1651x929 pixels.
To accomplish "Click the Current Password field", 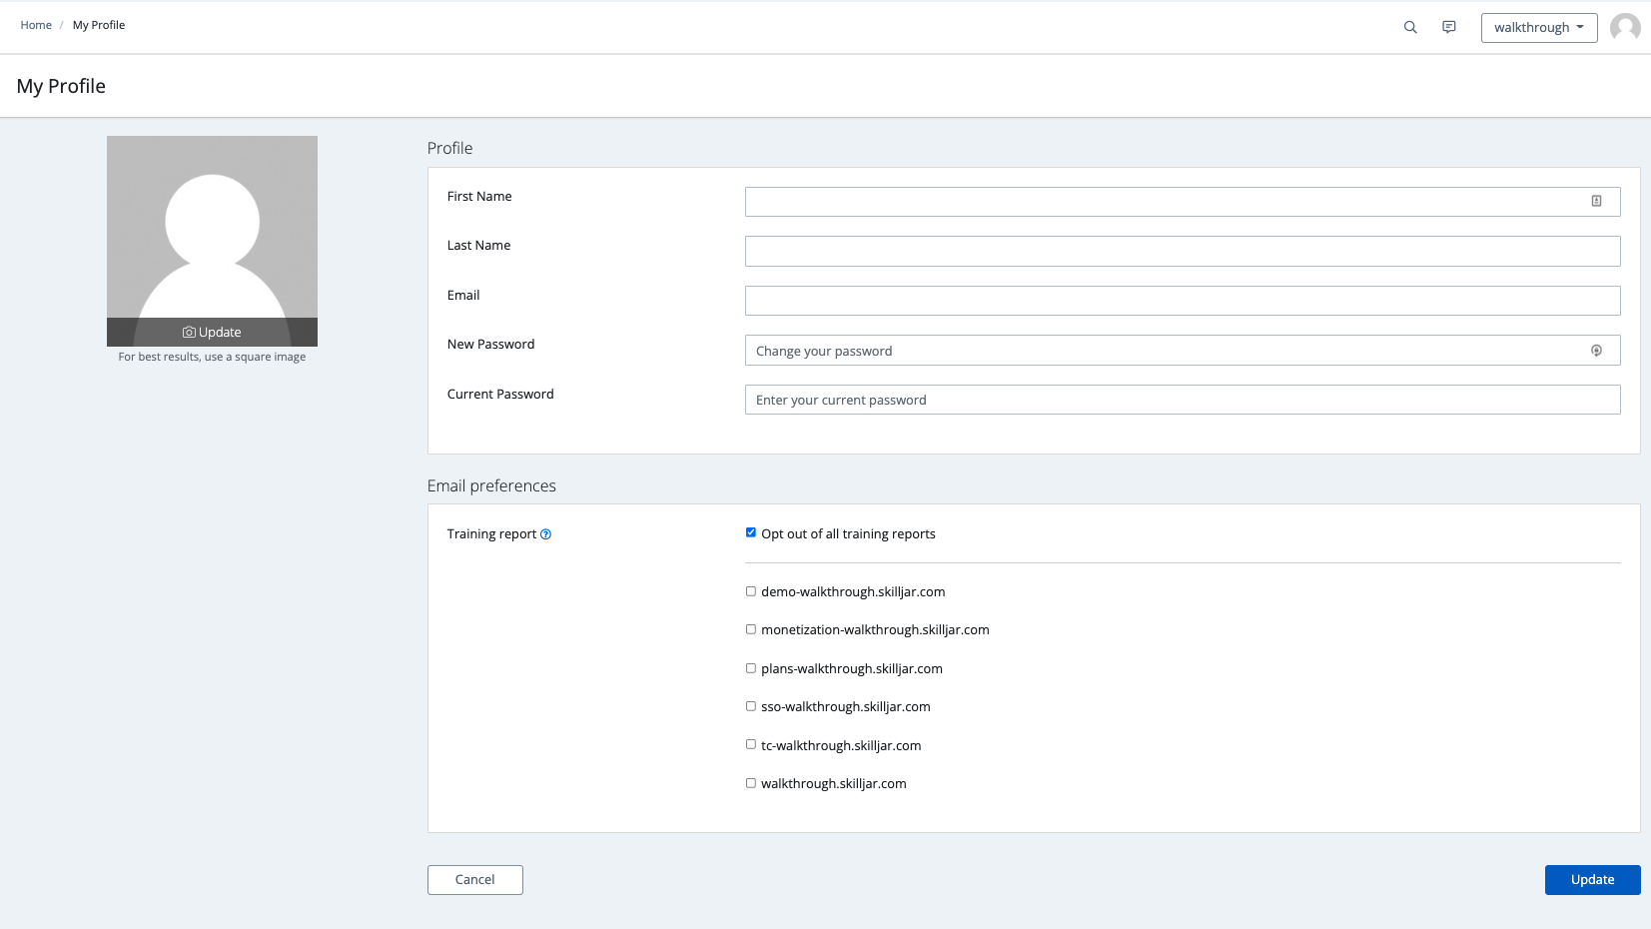I will click(x=1182, y=400).
